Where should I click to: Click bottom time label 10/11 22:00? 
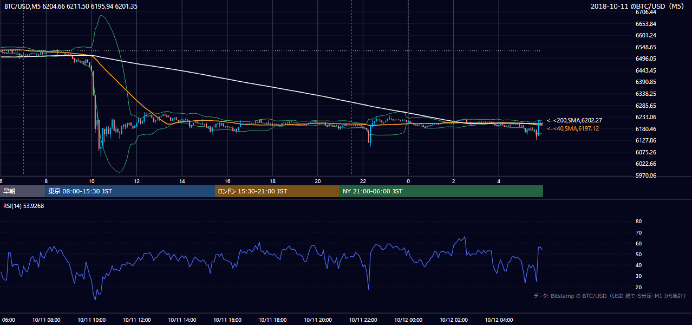[363, 320]
